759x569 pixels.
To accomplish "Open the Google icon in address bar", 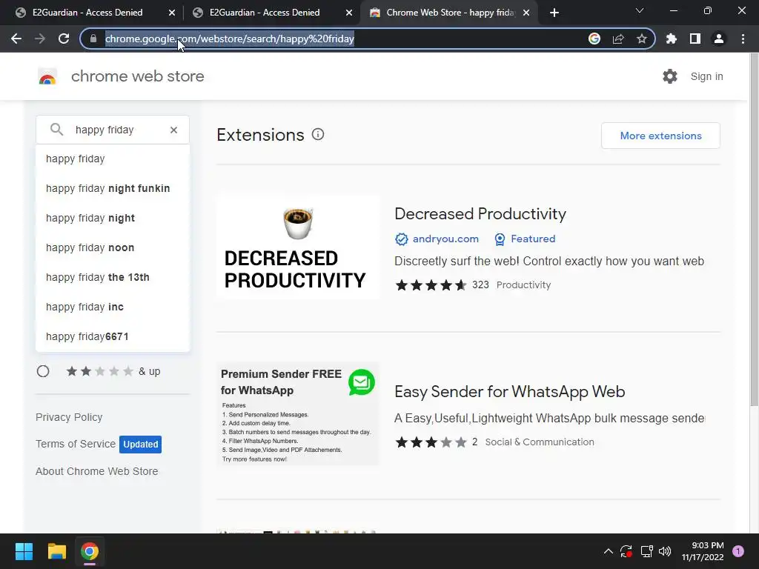I will [594, 39].
